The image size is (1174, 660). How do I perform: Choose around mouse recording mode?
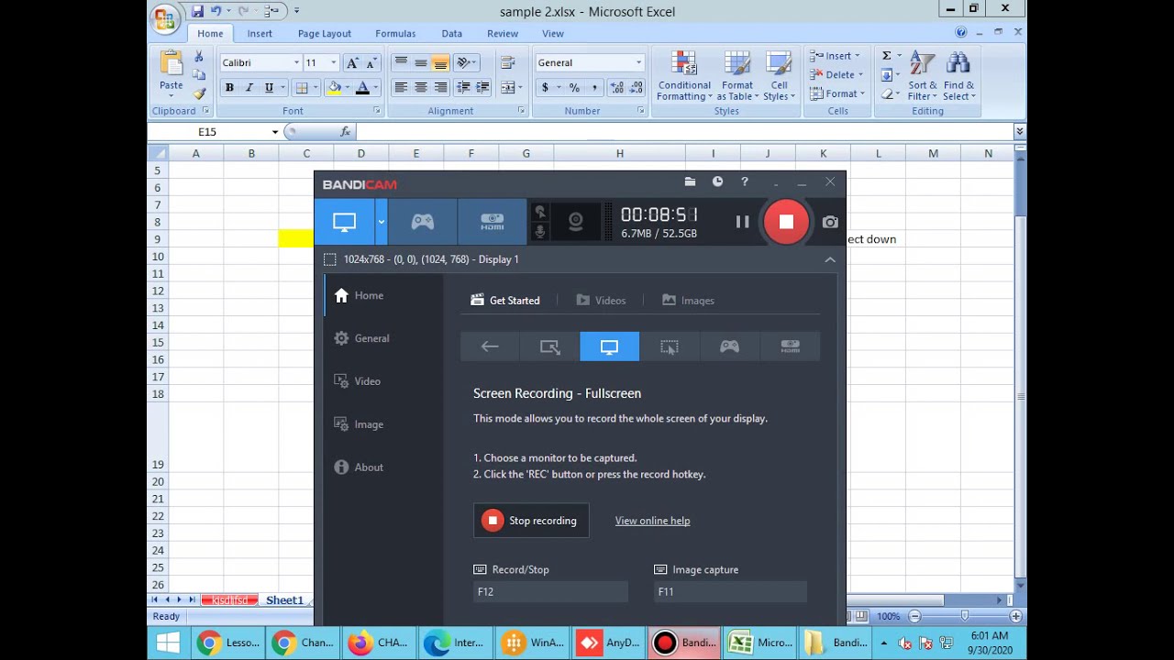(x=670, y=346)
